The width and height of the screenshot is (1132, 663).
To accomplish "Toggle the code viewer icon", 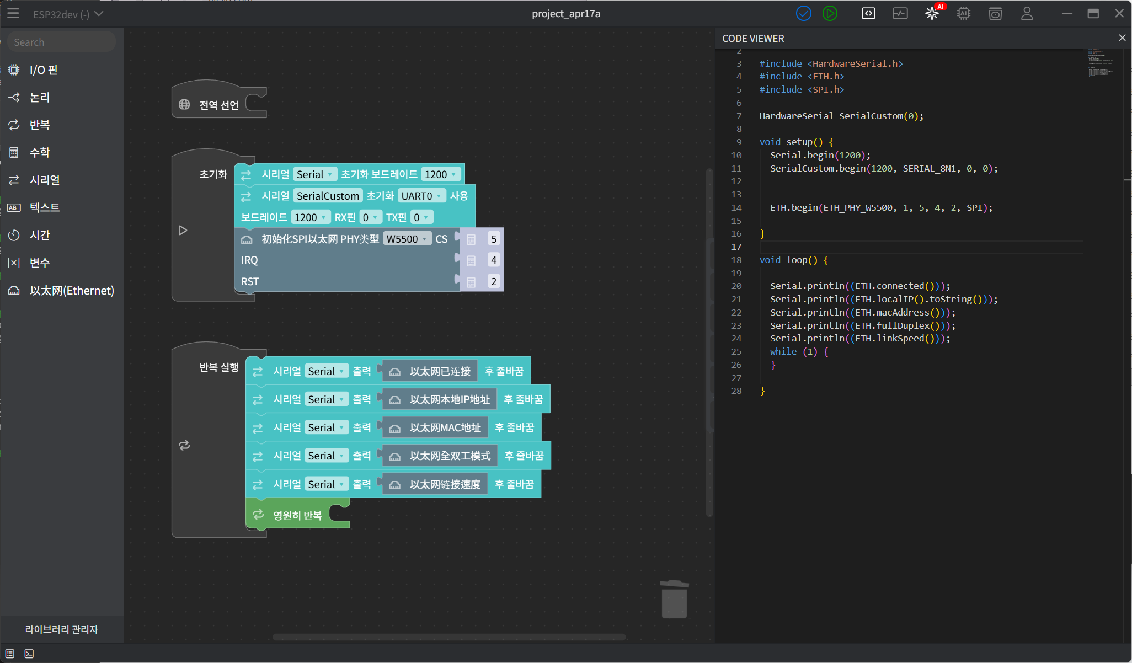I will point(868,13).
